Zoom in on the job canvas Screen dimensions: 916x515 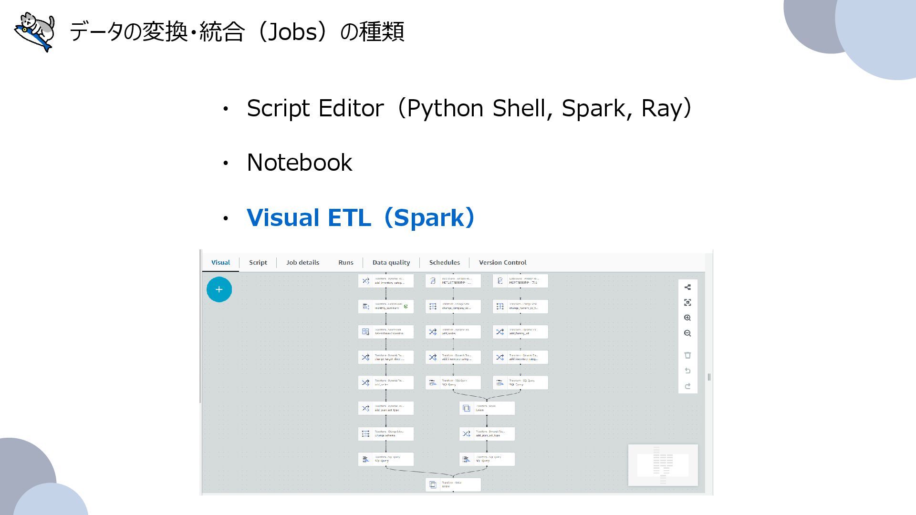687,318
